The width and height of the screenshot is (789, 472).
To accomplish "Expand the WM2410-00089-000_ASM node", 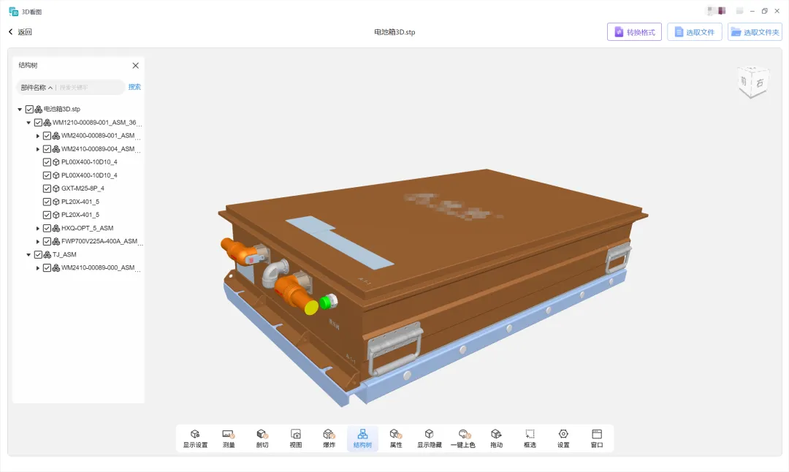I will [x=38, y=267].
